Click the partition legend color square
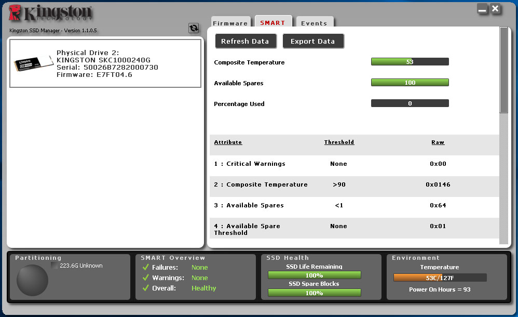 54,266
